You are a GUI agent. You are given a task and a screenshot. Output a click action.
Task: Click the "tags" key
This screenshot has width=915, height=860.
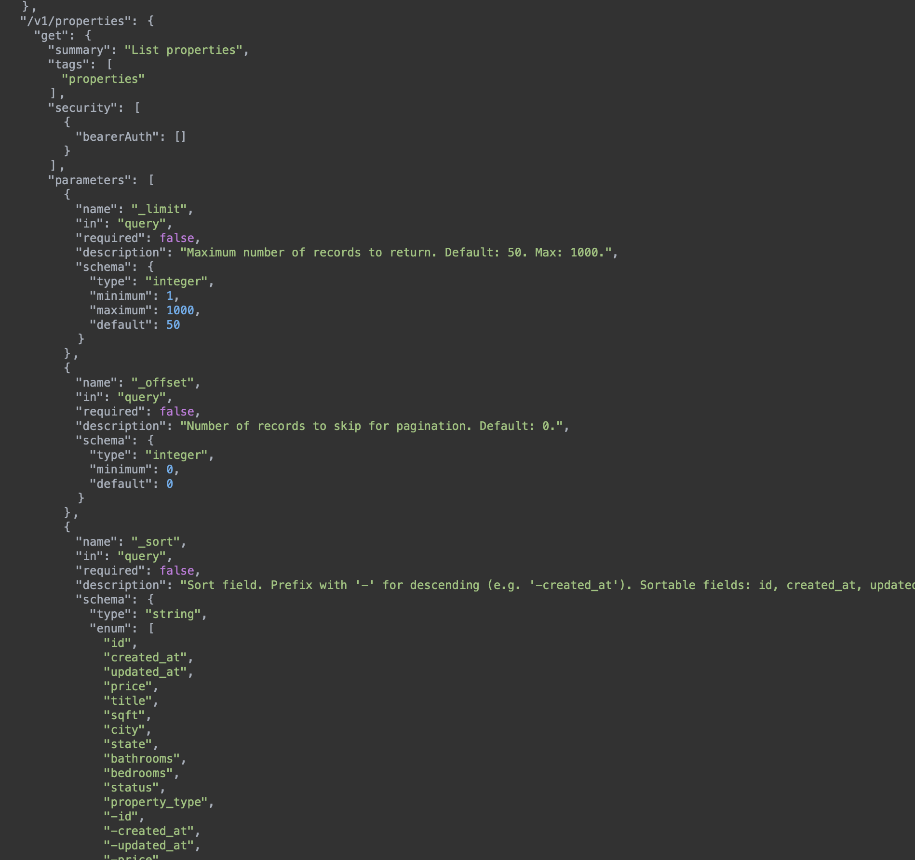(68, 65)
